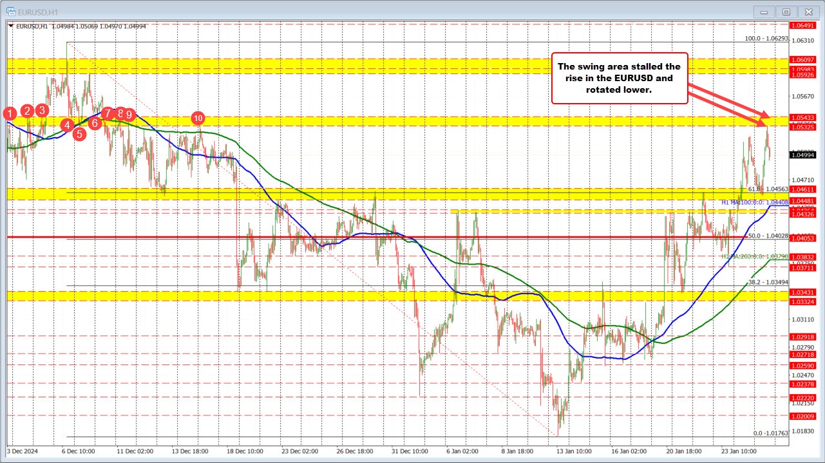Click the chart window icon in the title bar
Image resolution: width=825 pixels, height=463 pixels.
click(x=11, y=11)
